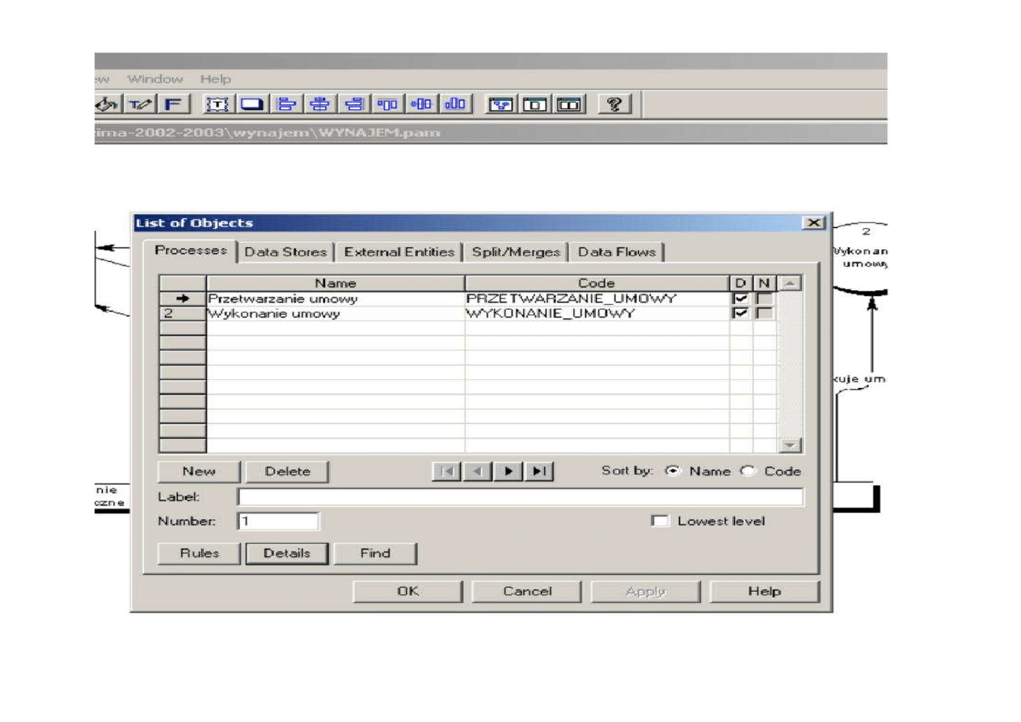The image size is (1021, 722).
Task: Go to next record arrow
Action: (508, 471)
